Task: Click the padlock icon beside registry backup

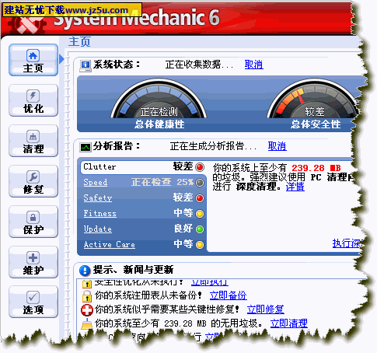Action: (87, 295)
